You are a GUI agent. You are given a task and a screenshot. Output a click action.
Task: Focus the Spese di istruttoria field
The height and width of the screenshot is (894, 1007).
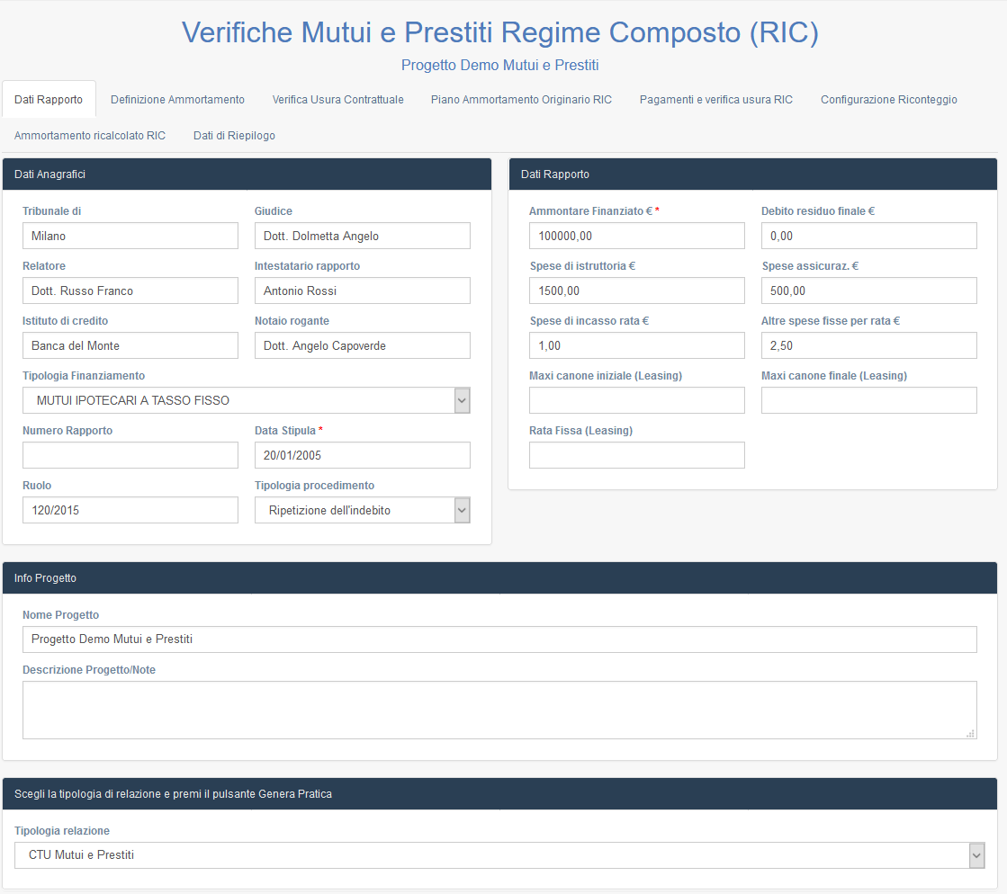coord(637,291)
